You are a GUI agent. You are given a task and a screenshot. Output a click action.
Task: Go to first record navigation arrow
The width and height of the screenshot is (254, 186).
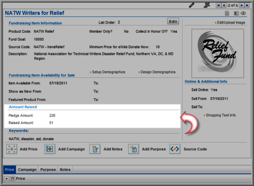point(219,5)
